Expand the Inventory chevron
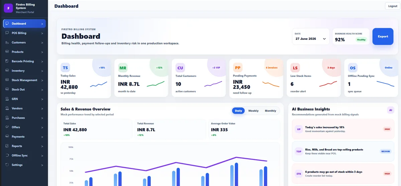Screen dimensions: 401x186 click(42, 71)
